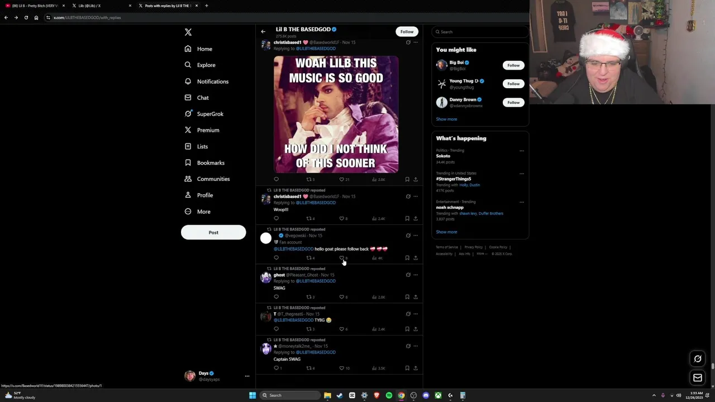
Task: Open Grok floating button
Action: (698, 359)
